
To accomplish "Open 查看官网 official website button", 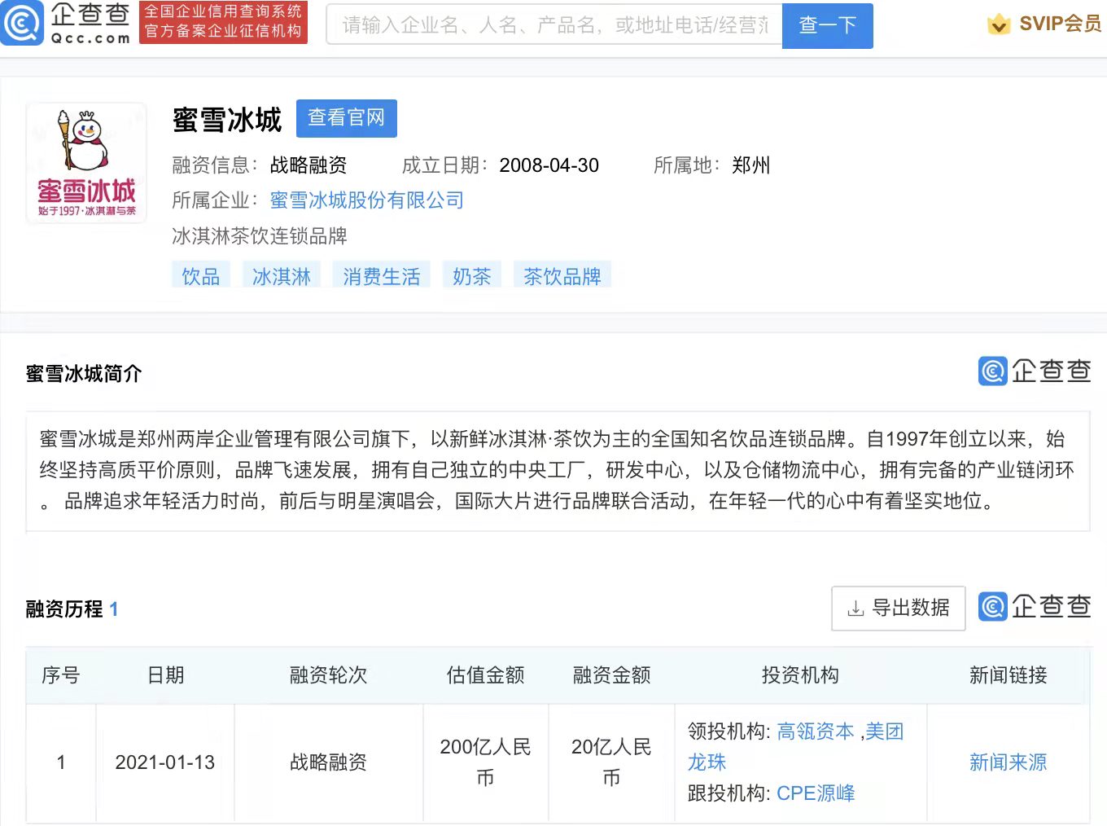I will pos(346,118).
